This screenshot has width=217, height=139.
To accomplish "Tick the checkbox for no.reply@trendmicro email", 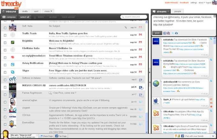I will click(5, 57).
